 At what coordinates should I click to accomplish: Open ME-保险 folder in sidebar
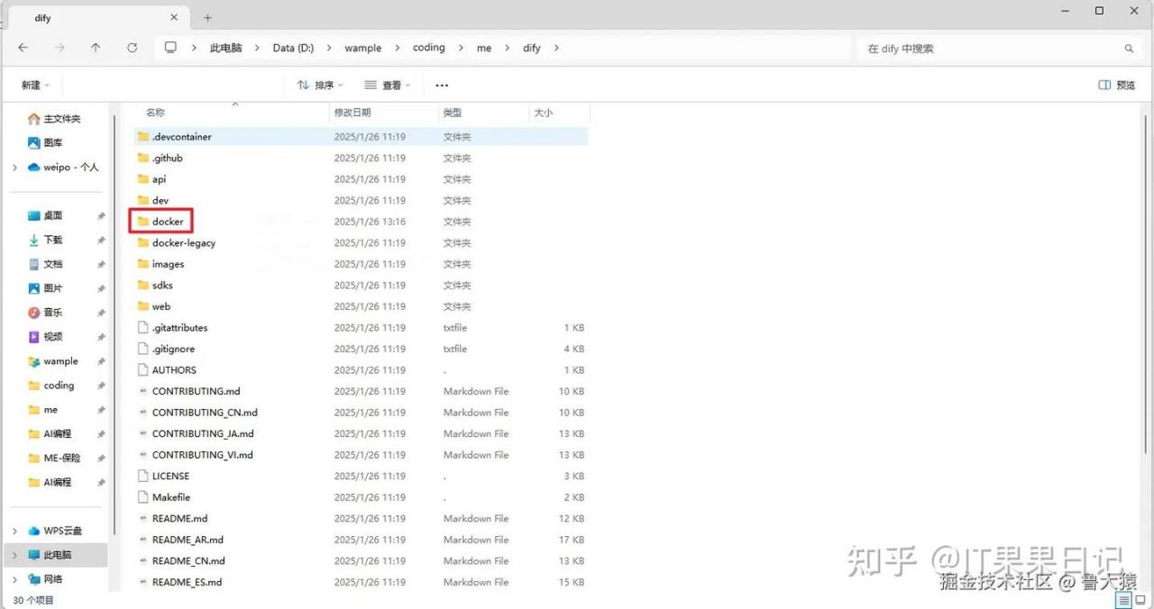[x=54, y=458]
